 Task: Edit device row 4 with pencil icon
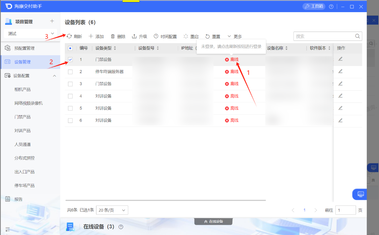(340, 96)
